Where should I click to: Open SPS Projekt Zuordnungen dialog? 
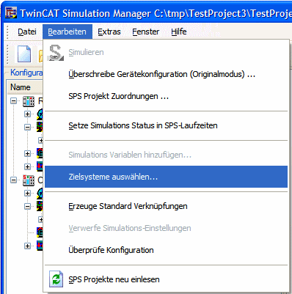pyautogui.click(x=166, y=96)
